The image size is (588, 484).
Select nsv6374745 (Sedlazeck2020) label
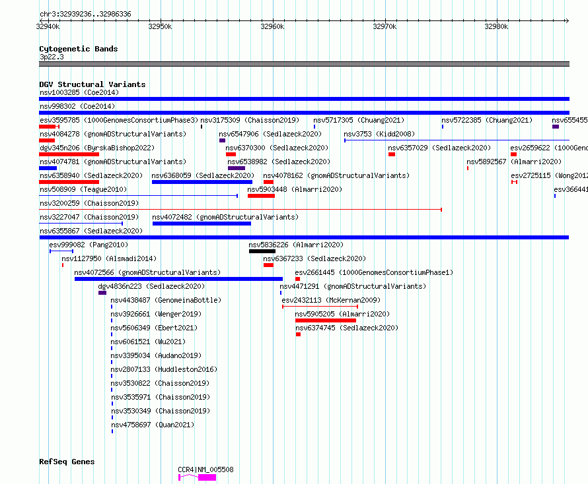click(347, 328)
